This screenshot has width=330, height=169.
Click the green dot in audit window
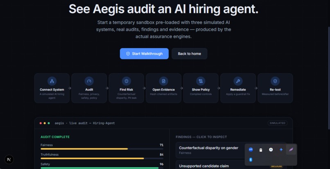[49, 123]
